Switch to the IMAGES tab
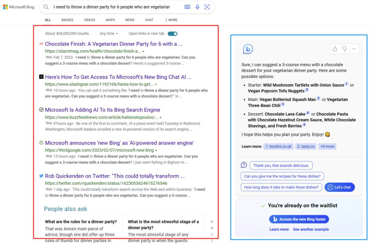 (x=67, y=20)
